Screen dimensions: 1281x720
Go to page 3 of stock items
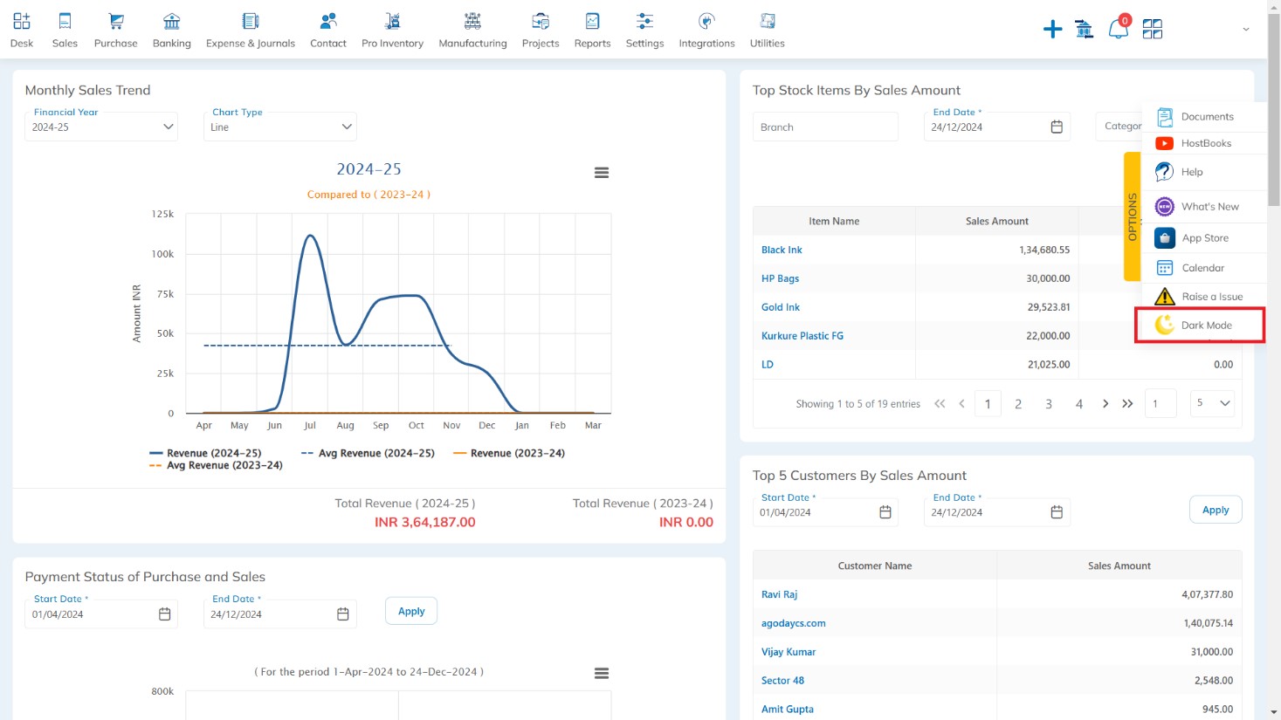[x=1049, y=403]
